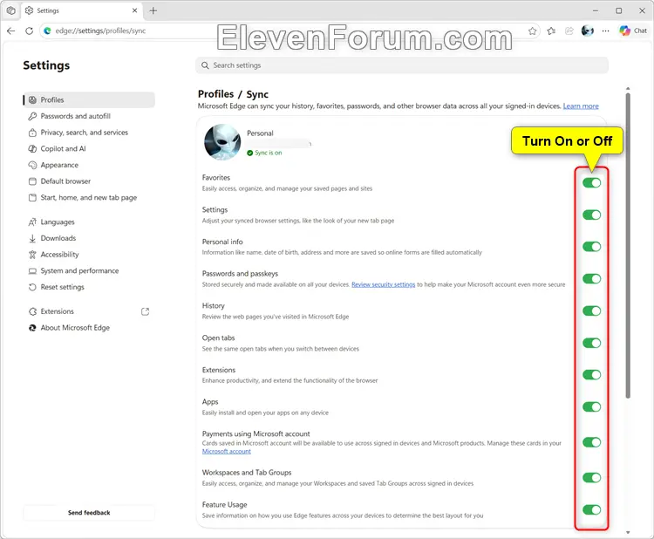
Task: Click the 'Sync is on' status text
Action: point(269,153)
